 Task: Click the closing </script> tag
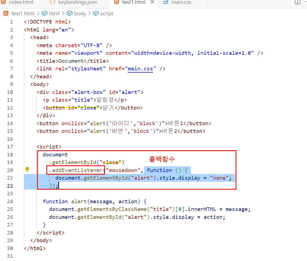(x=51, y=233)
